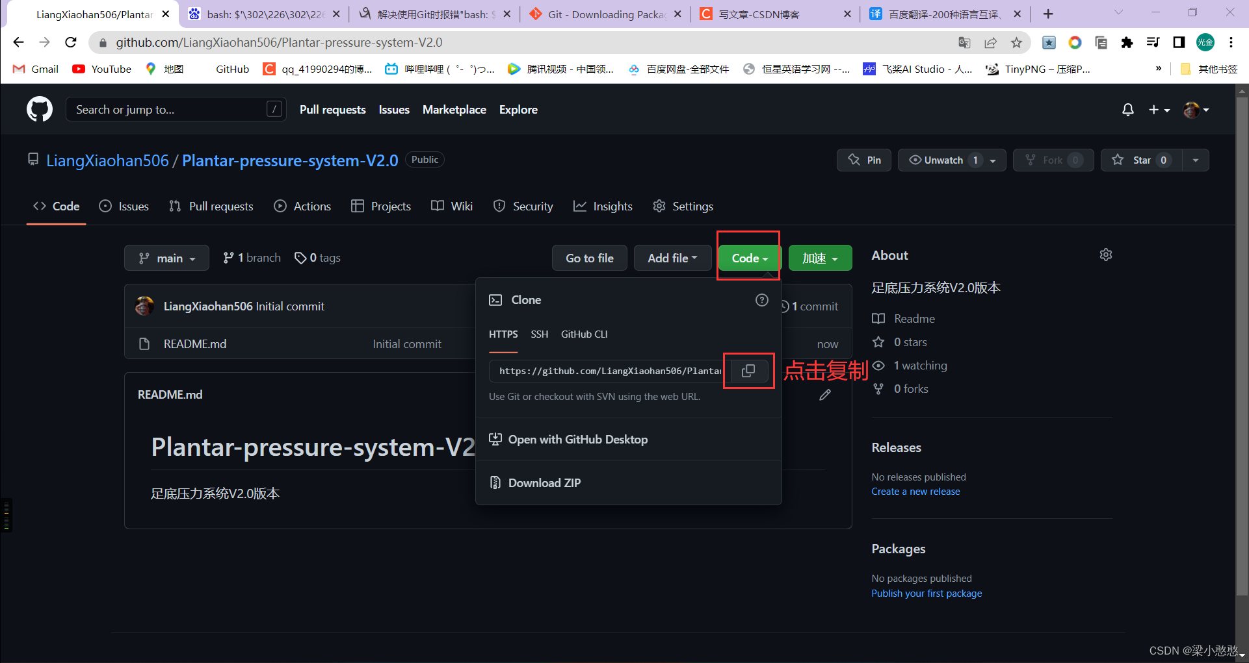Open the Actions tab
The image size is (1249, 663).
tap(302, 206)
